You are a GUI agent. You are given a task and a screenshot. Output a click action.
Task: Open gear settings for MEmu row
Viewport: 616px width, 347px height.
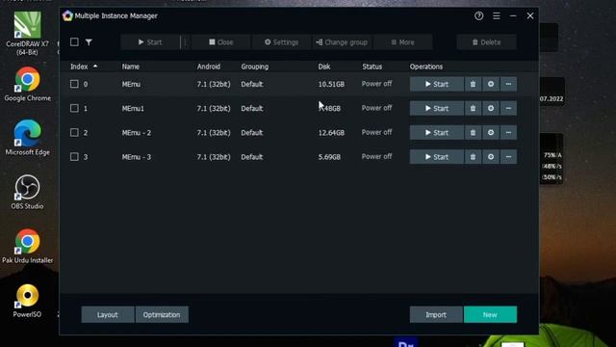click(x=491, y=84)
